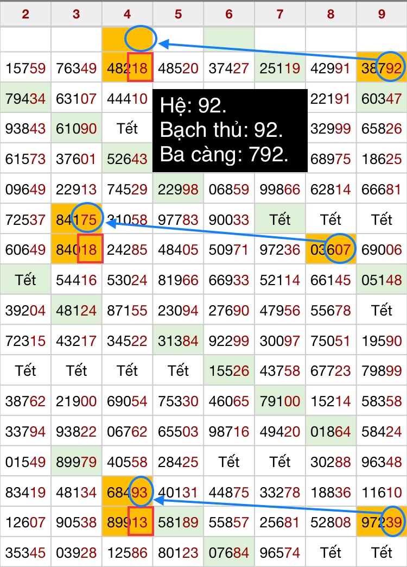Image resolution: width=407 pixels, height=567 pixels.
Task: Click the cell containing 12607
Action: [x=26, y=522]
